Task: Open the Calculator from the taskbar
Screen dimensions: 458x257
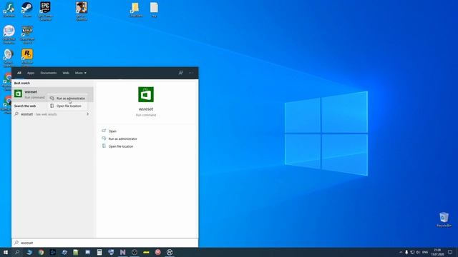Action: (x=99, y=252)
